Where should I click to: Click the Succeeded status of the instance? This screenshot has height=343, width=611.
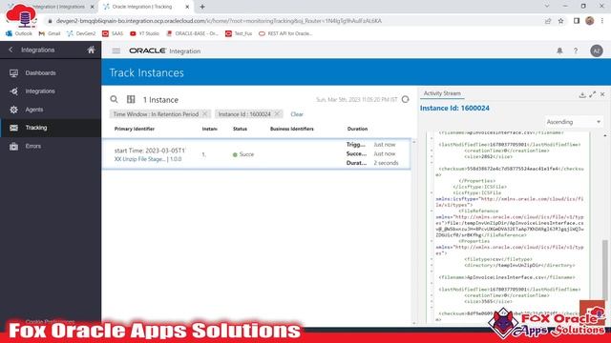coord(243,154)
